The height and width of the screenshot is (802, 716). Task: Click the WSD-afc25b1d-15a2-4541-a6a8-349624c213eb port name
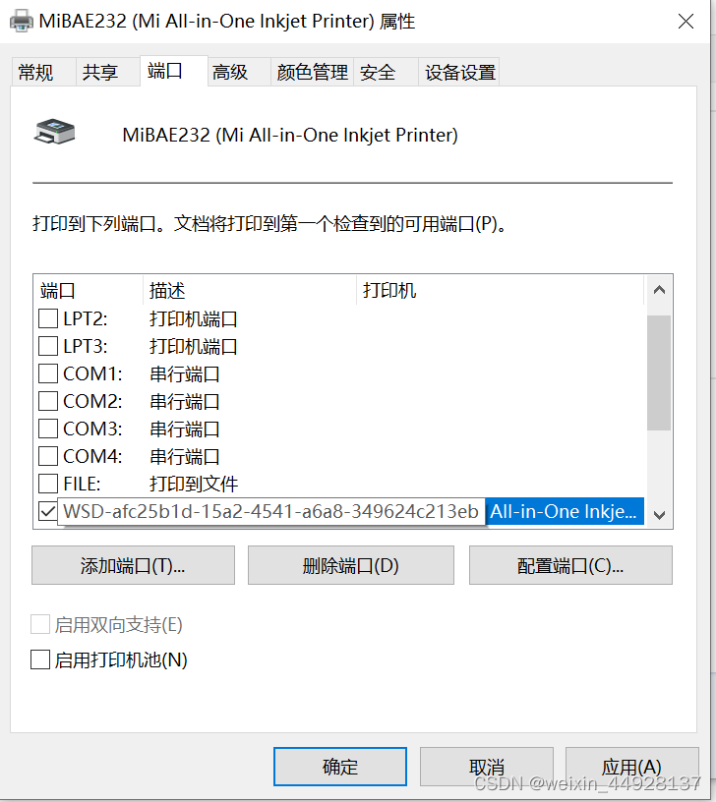[x=270, y=511]
